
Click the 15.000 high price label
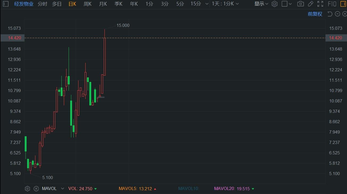pyautogui.click(x=123, y=25)
